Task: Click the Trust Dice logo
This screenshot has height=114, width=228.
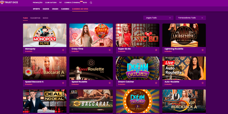Action: (9, 3)
